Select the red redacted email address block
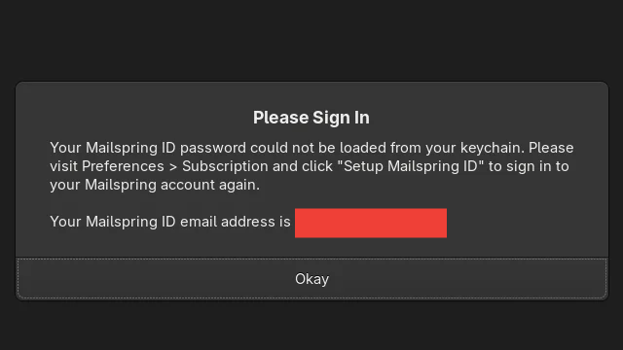The image size is (623, 350). pyautogui.click(x=371, y=223)
